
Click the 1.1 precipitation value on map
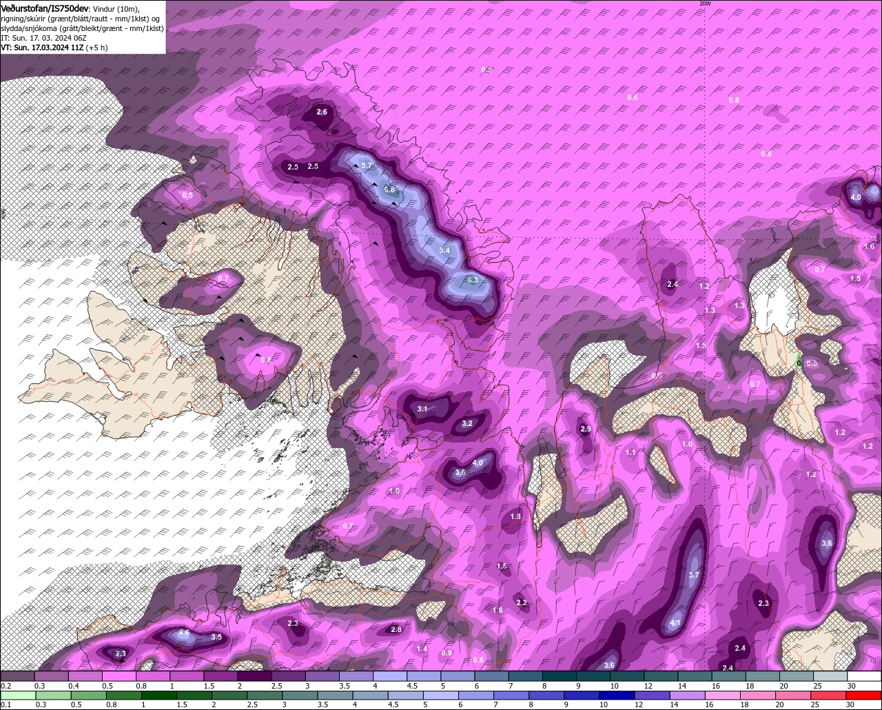click(x=630, y=452)
